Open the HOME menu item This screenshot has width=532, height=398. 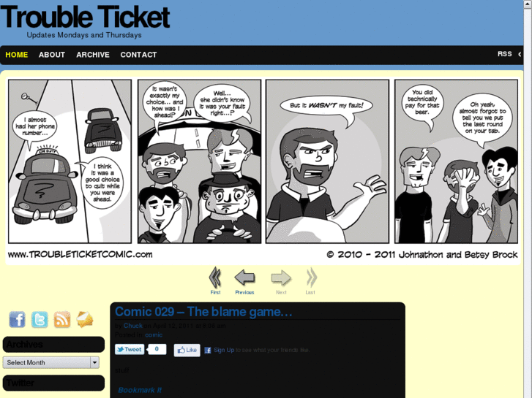pos(17,55)
